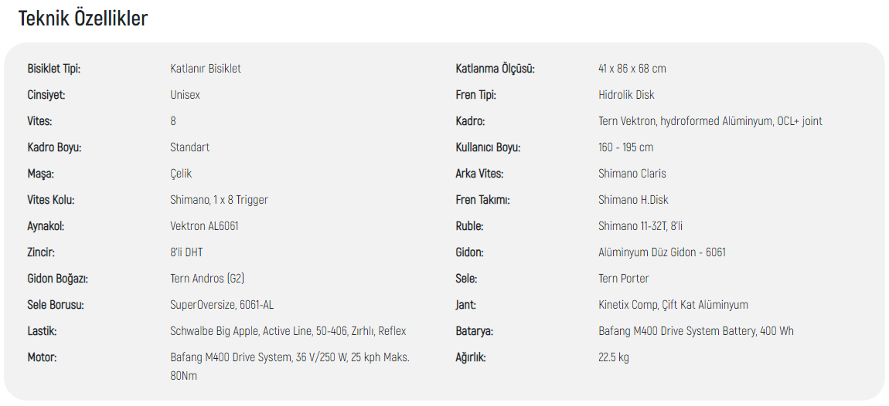Click the Teknik Özellikler heading

pos(83,18)
